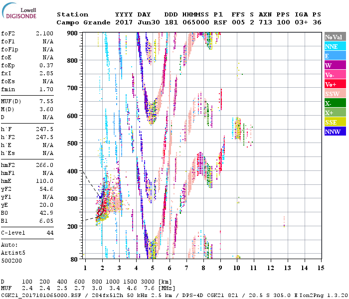Click the SSW legend color box

pyautogui.click(x=335, y=94)
